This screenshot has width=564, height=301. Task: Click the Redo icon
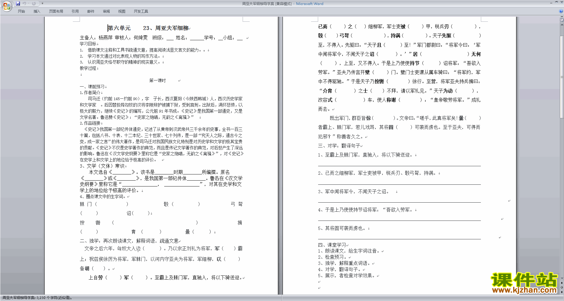pos(34,4)
